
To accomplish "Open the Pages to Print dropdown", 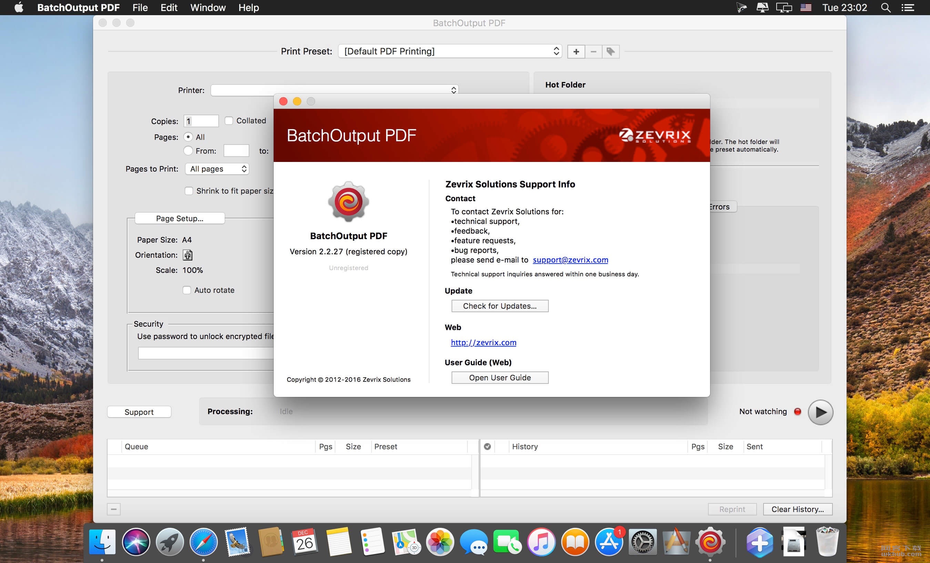I will (217, 169).
